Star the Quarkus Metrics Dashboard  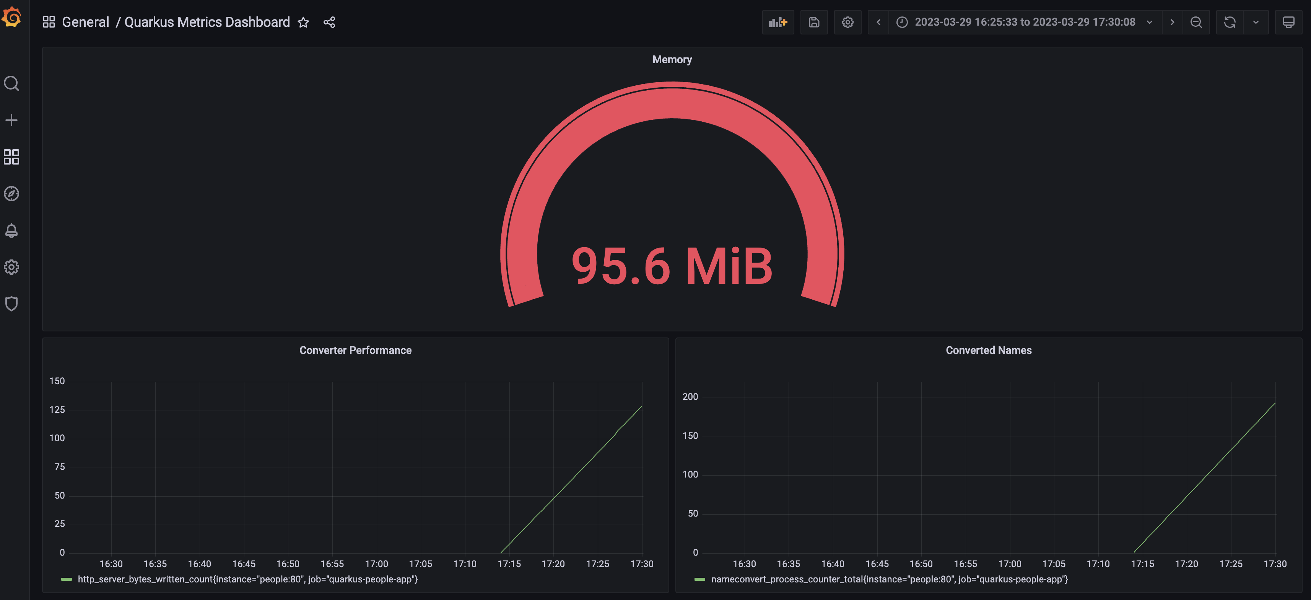pos(303,23)
